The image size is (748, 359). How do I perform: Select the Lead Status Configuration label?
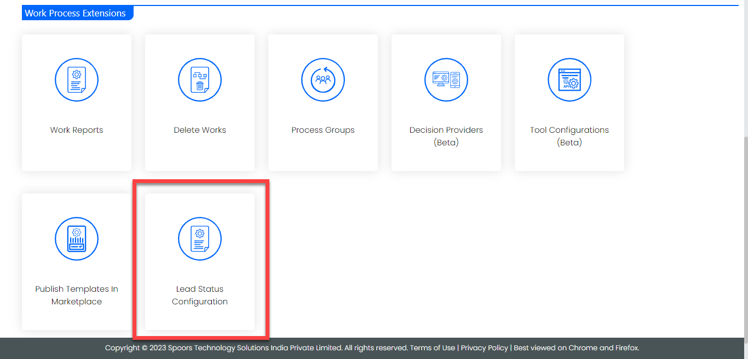[x=200, y=295]
